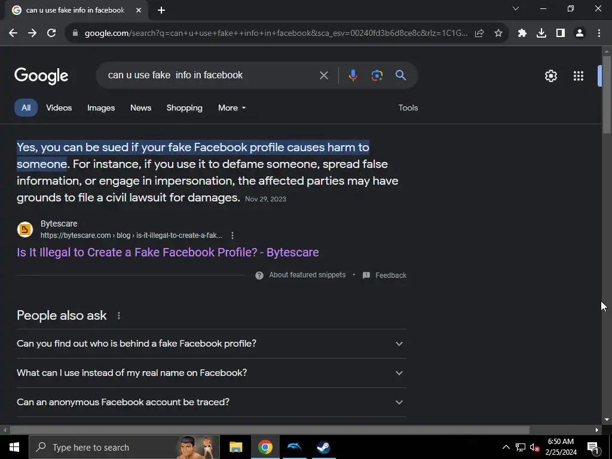Select the All results tab
The height and width of the screenshot is (459, 612).
(26, 108)
